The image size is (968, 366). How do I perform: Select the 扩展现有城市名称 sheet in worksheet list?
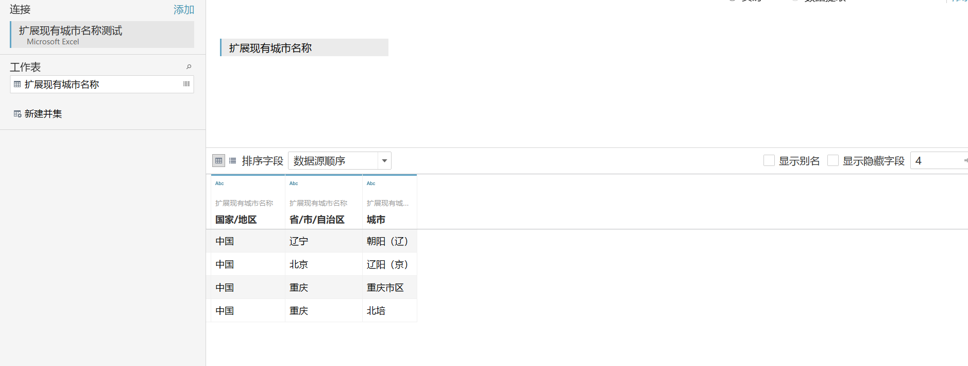102,84
